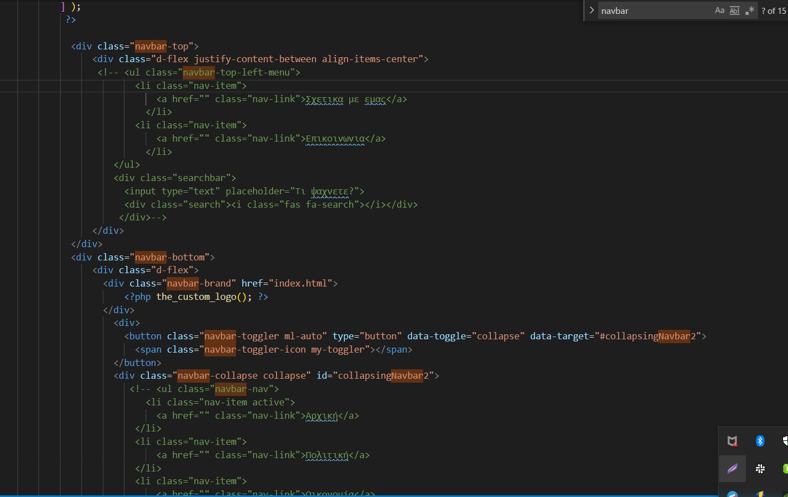
Task: Open the Slack tray icon
Action: pyautogui.click(x=760, y=469)
